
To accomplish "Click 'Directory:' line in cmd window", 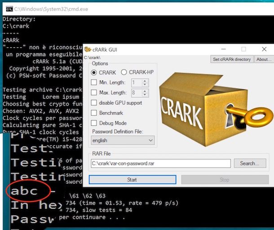I will (19, 19).
